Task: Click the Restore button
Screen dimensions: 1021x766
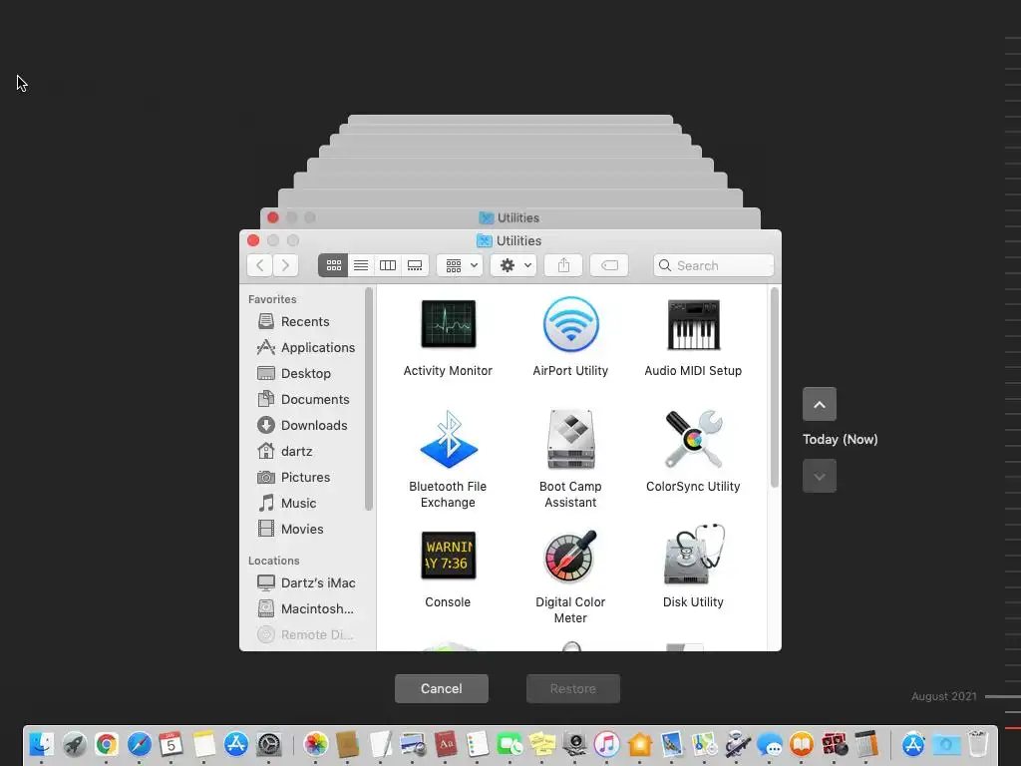Action: 573,688
